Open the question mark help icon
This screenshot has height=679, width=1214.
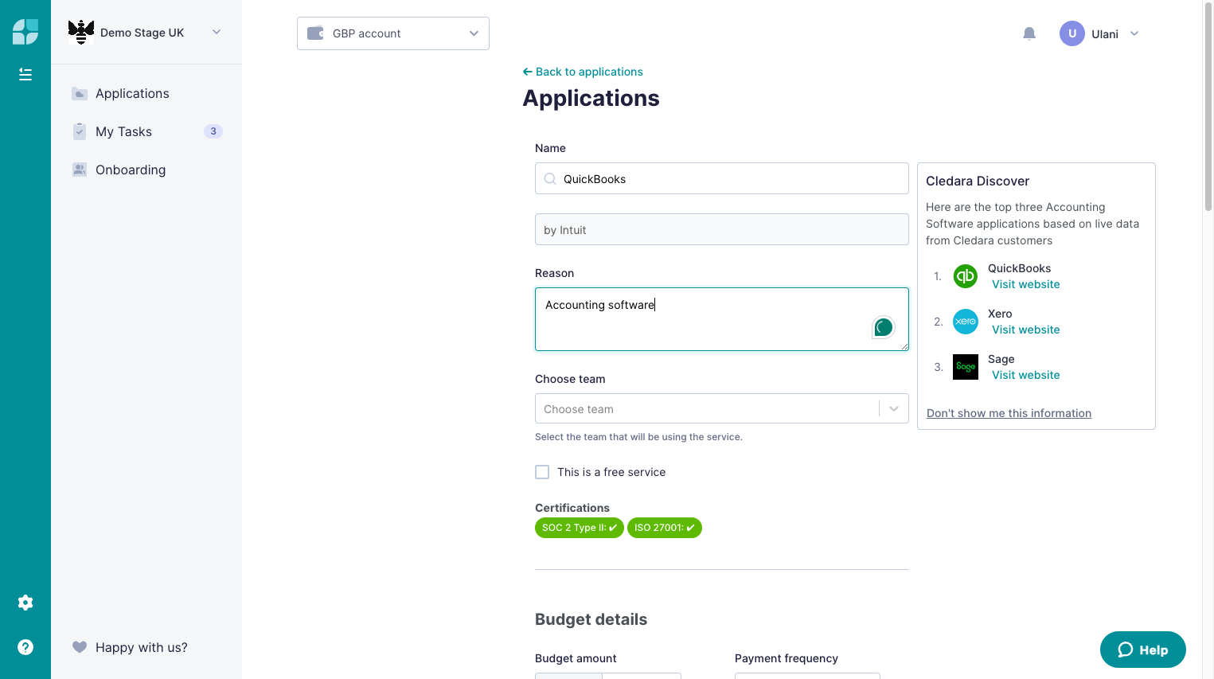(x=25, y=647)
